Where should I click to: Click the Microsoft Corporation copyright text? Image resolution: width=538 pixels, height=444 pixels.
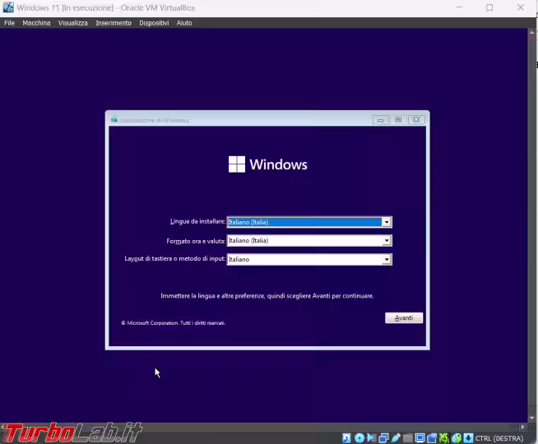[173, 323]
